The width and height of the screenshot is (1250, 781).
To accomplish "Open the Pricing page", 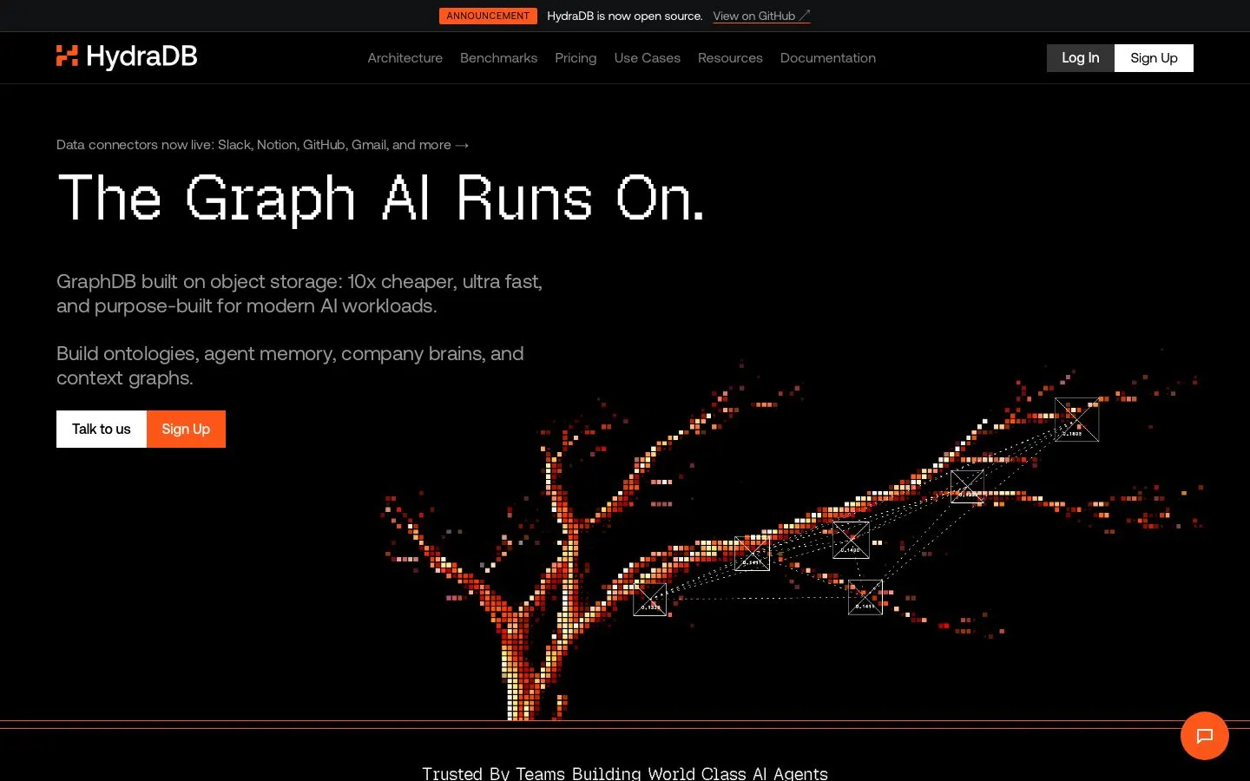I will click(576, 58).
